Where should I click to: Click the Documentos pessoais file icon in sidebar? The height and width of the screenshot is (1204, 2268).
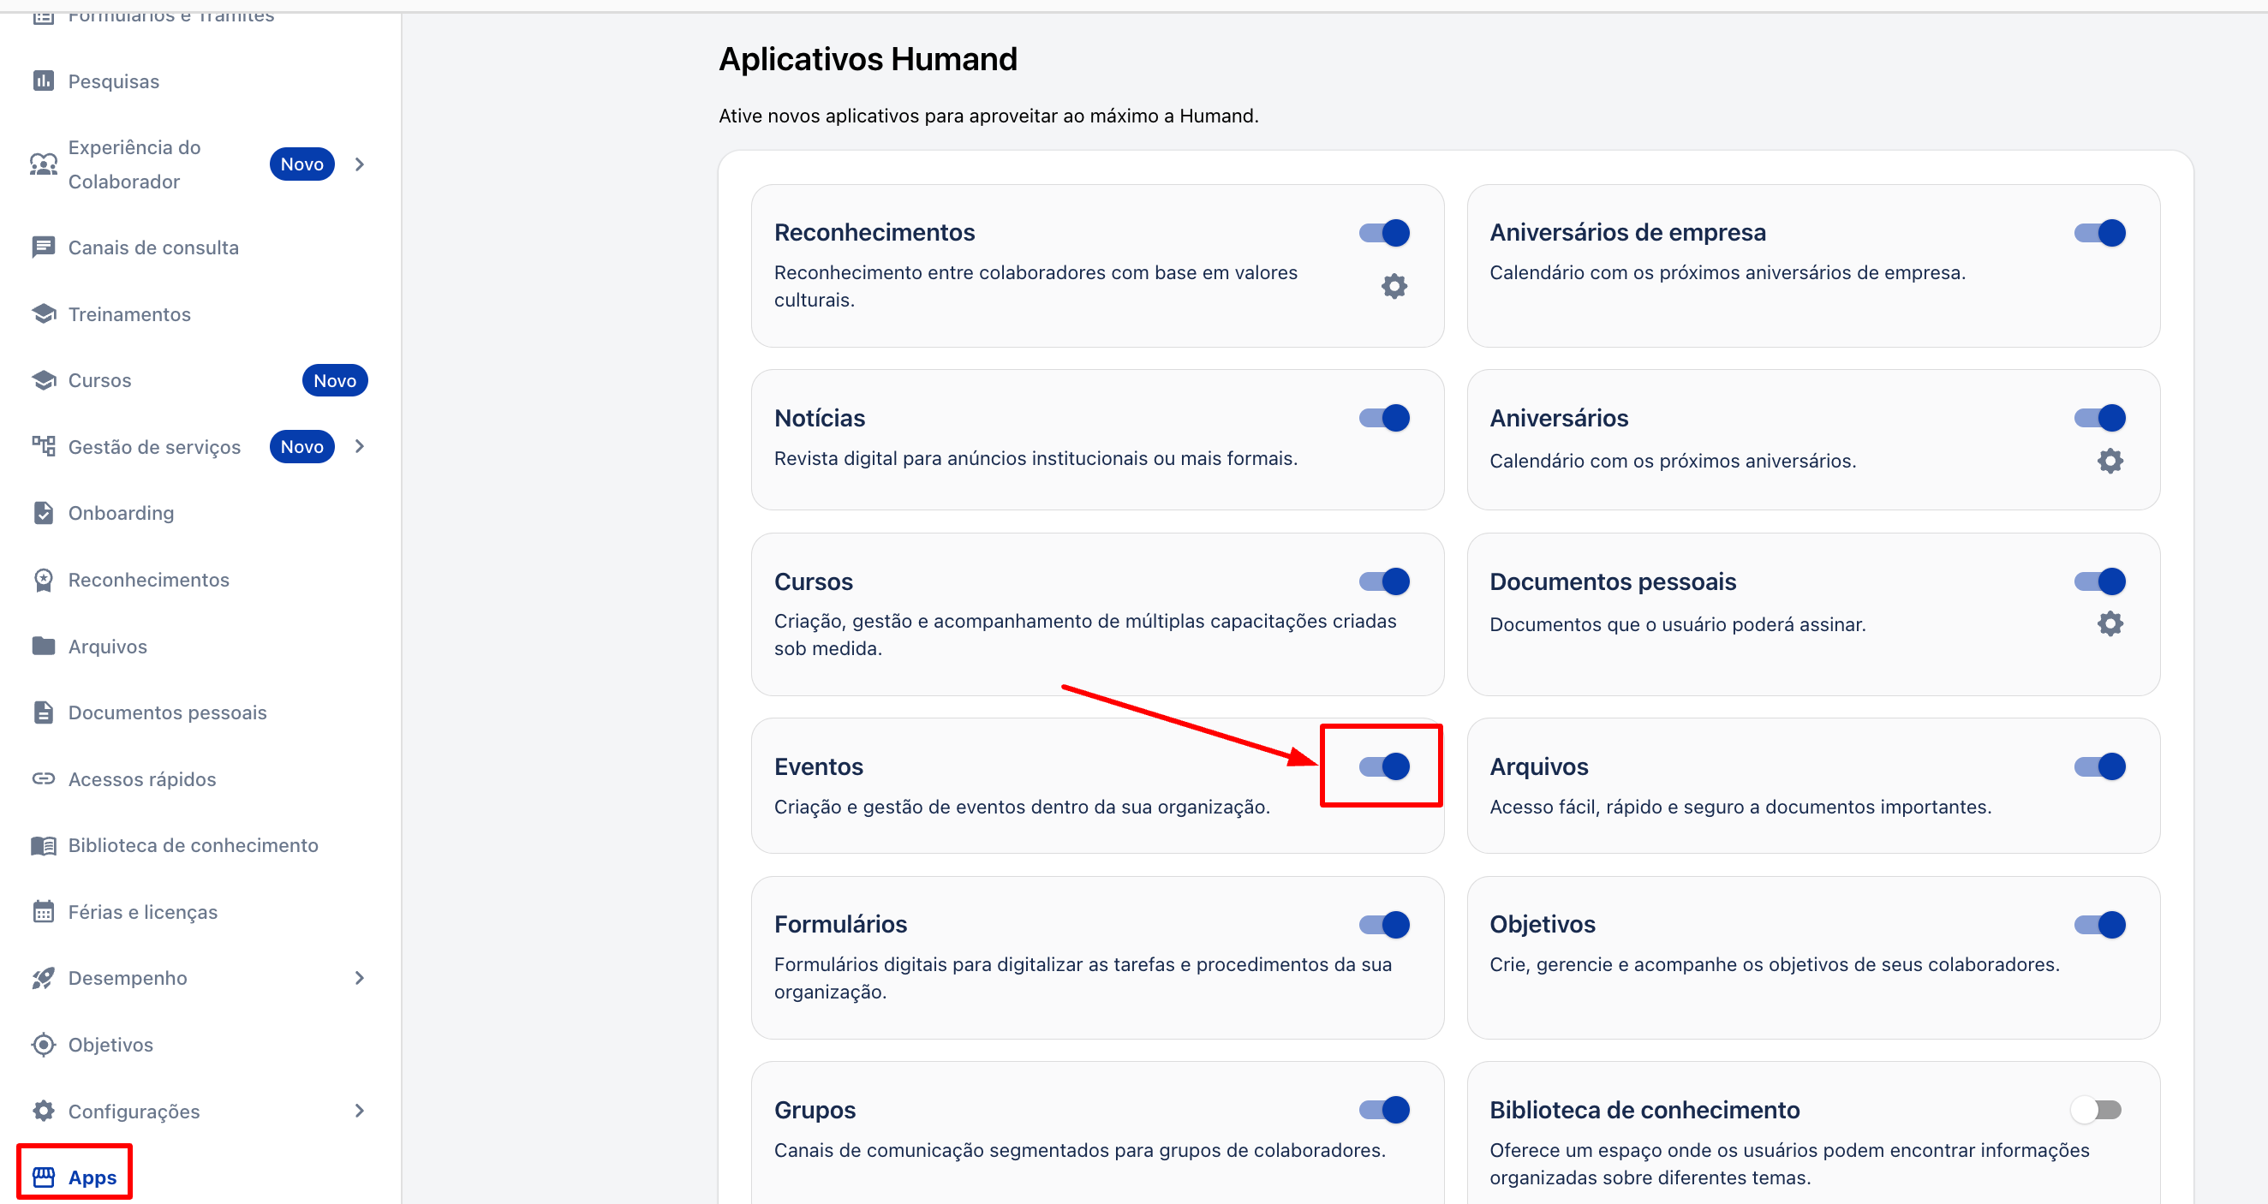(x=43, y=712)
